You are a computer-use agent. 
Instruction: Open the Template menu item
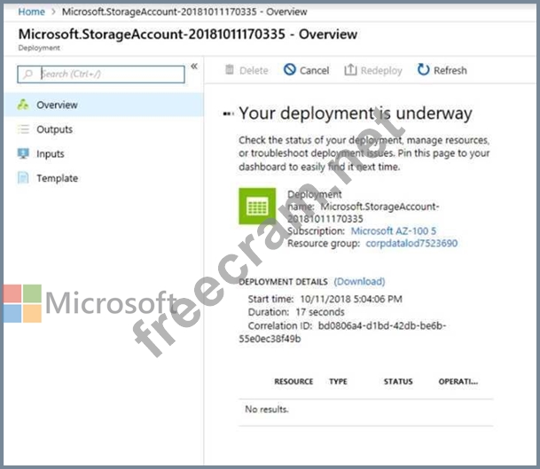(104, 178)
